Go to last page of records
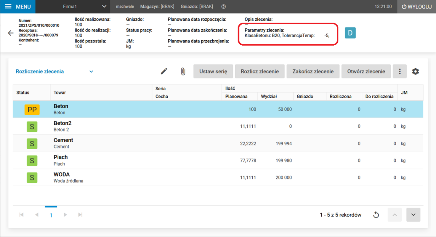This screenshot has height=237, width=436. tap(80, 215)
